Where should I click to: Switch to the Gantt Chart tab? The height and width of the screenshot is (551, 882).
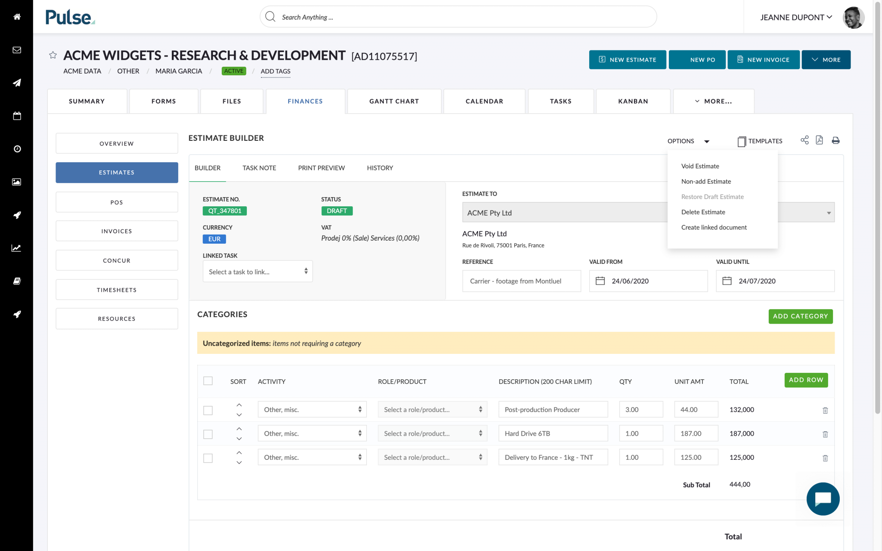(x=393, y=101)
